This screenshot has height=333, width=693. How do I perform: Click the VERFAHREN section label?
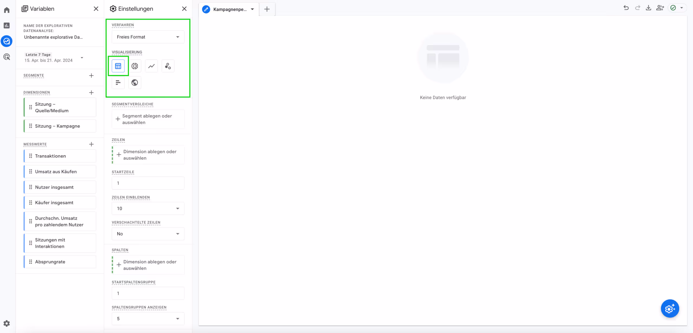pyautogui.click(x=123, y=25)
